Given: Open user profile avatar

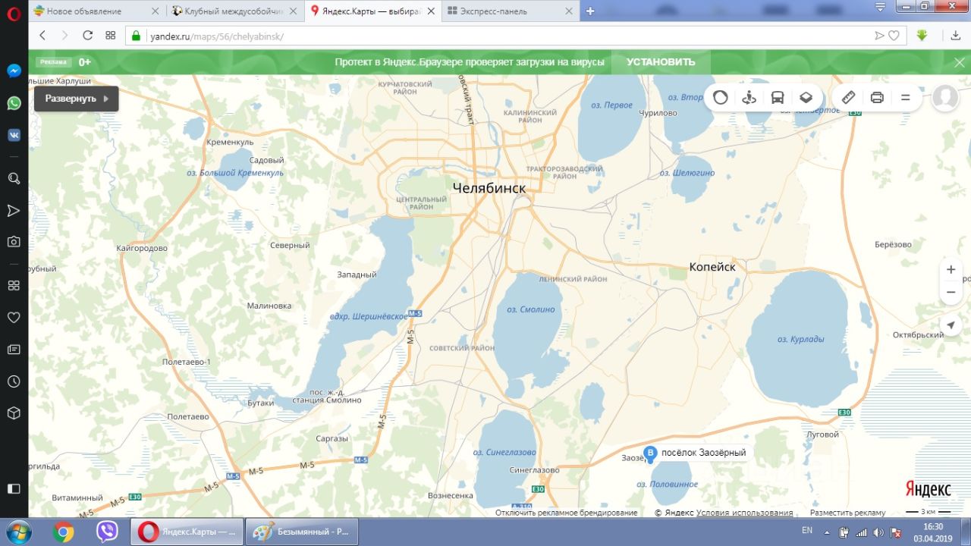Looking at the screenshot, I should coord(945,97).
